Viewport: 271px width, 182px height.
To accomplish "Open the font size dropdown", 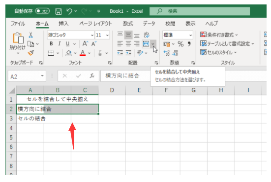I will [x=107, y=35].
